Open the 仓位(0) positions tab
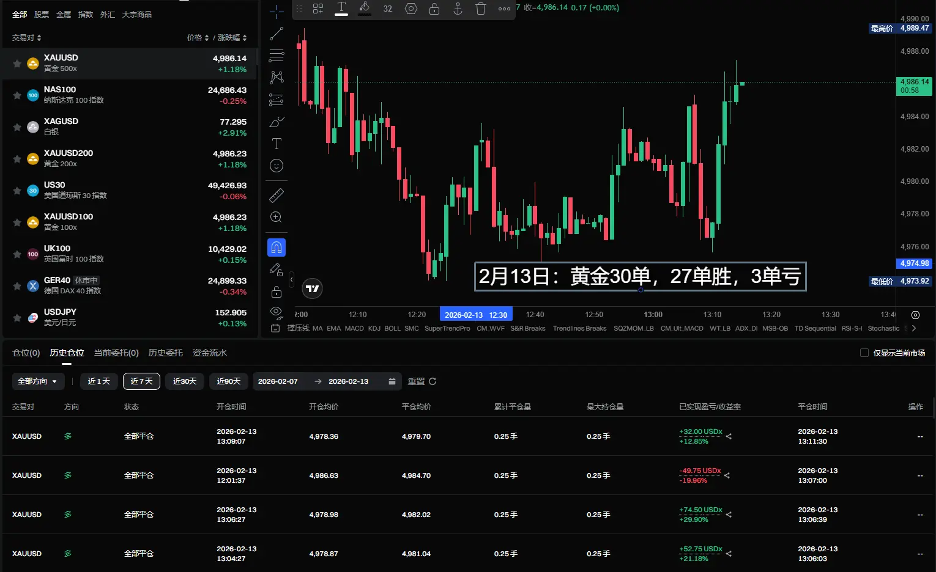This screenshot has width=936, height=572. tap(26, 353)
